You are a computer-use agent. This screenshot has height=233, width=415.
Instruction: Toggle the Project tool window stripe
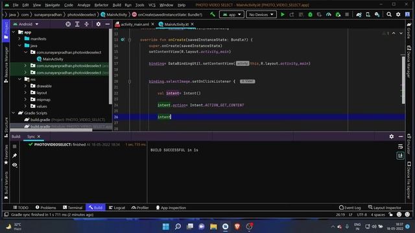click(x=6, y=30)
